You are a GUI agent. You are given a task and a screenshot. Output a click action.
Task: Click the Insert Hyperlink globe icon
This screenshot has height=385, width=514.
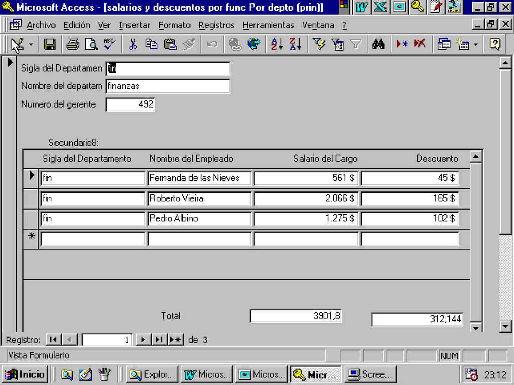[235, 44]
